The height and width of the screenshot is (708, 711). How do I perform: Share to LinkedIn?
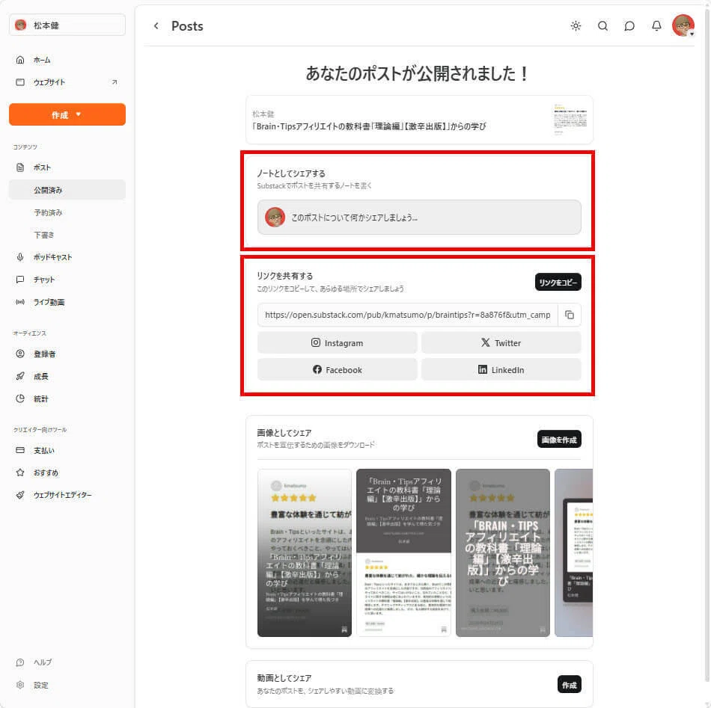(501, 369)
